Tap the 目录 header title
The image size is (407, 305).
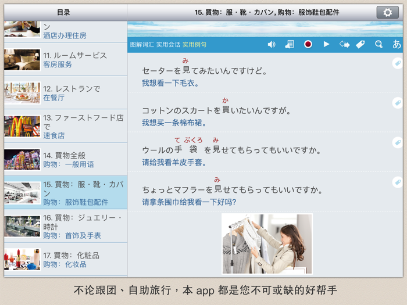coord(63,12)
